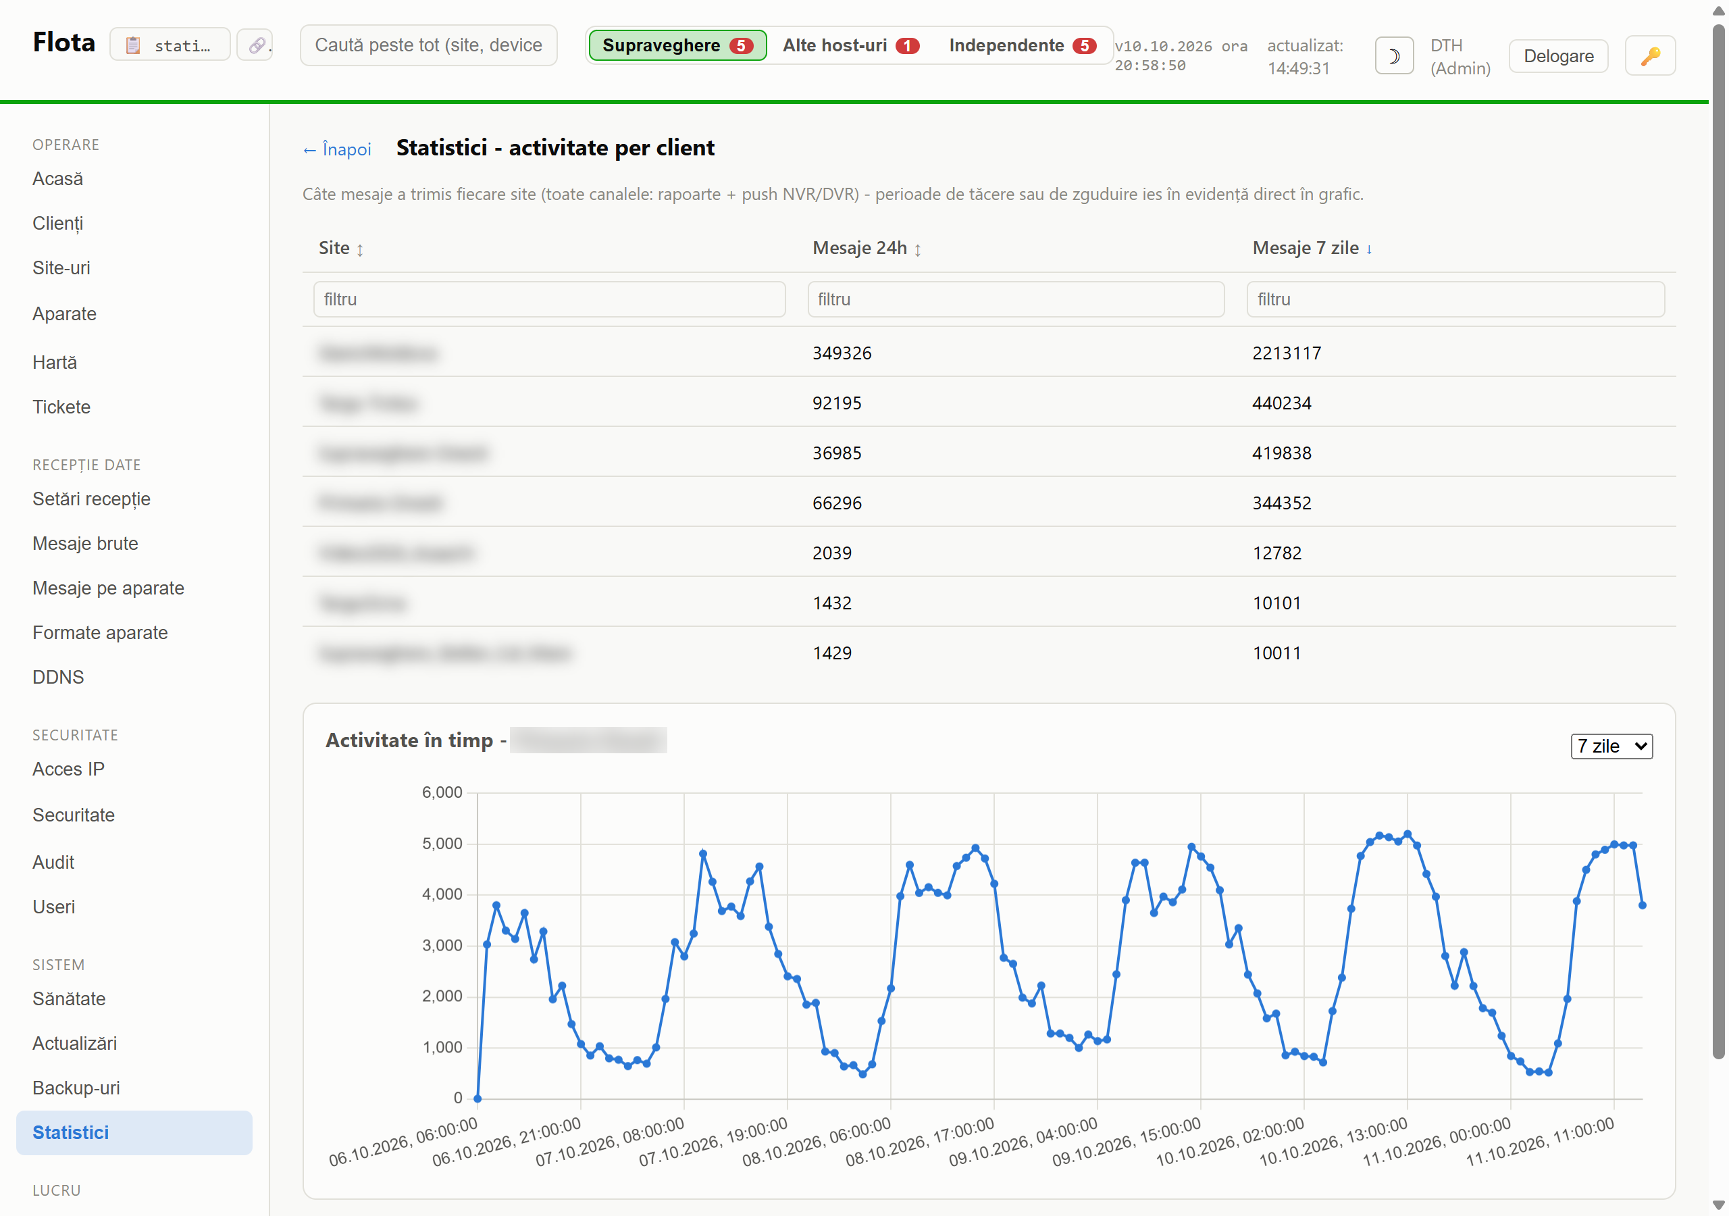
Task: Select the Independente tab
Action: [x=1022, y=45]
